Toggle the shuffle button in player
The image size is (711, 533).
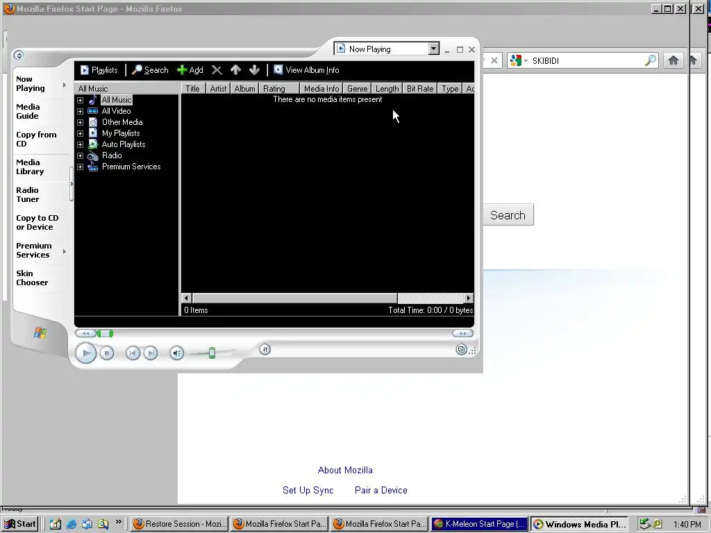[265, 350]
